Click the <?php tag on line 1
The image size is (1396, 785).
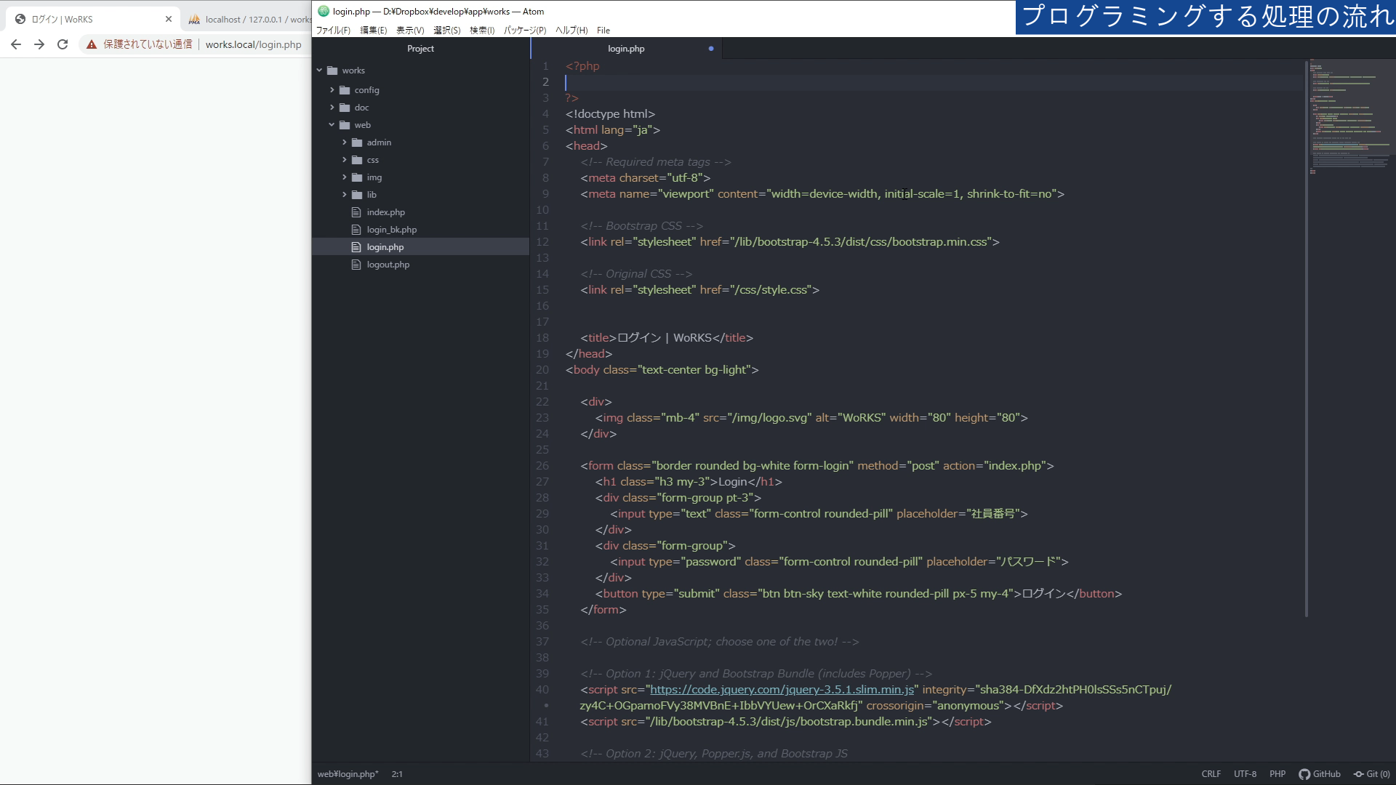[x=582, y=66]
